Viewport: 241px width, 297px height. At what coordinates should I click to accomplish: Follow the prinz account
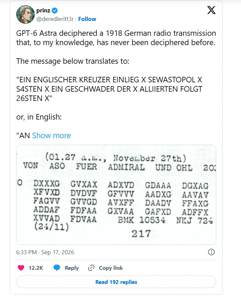pos(87,19)
